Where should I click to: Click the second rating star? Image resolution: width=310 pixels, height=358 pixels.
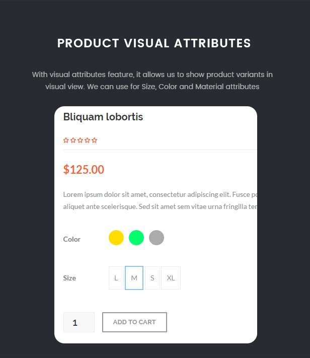(73, 140)
